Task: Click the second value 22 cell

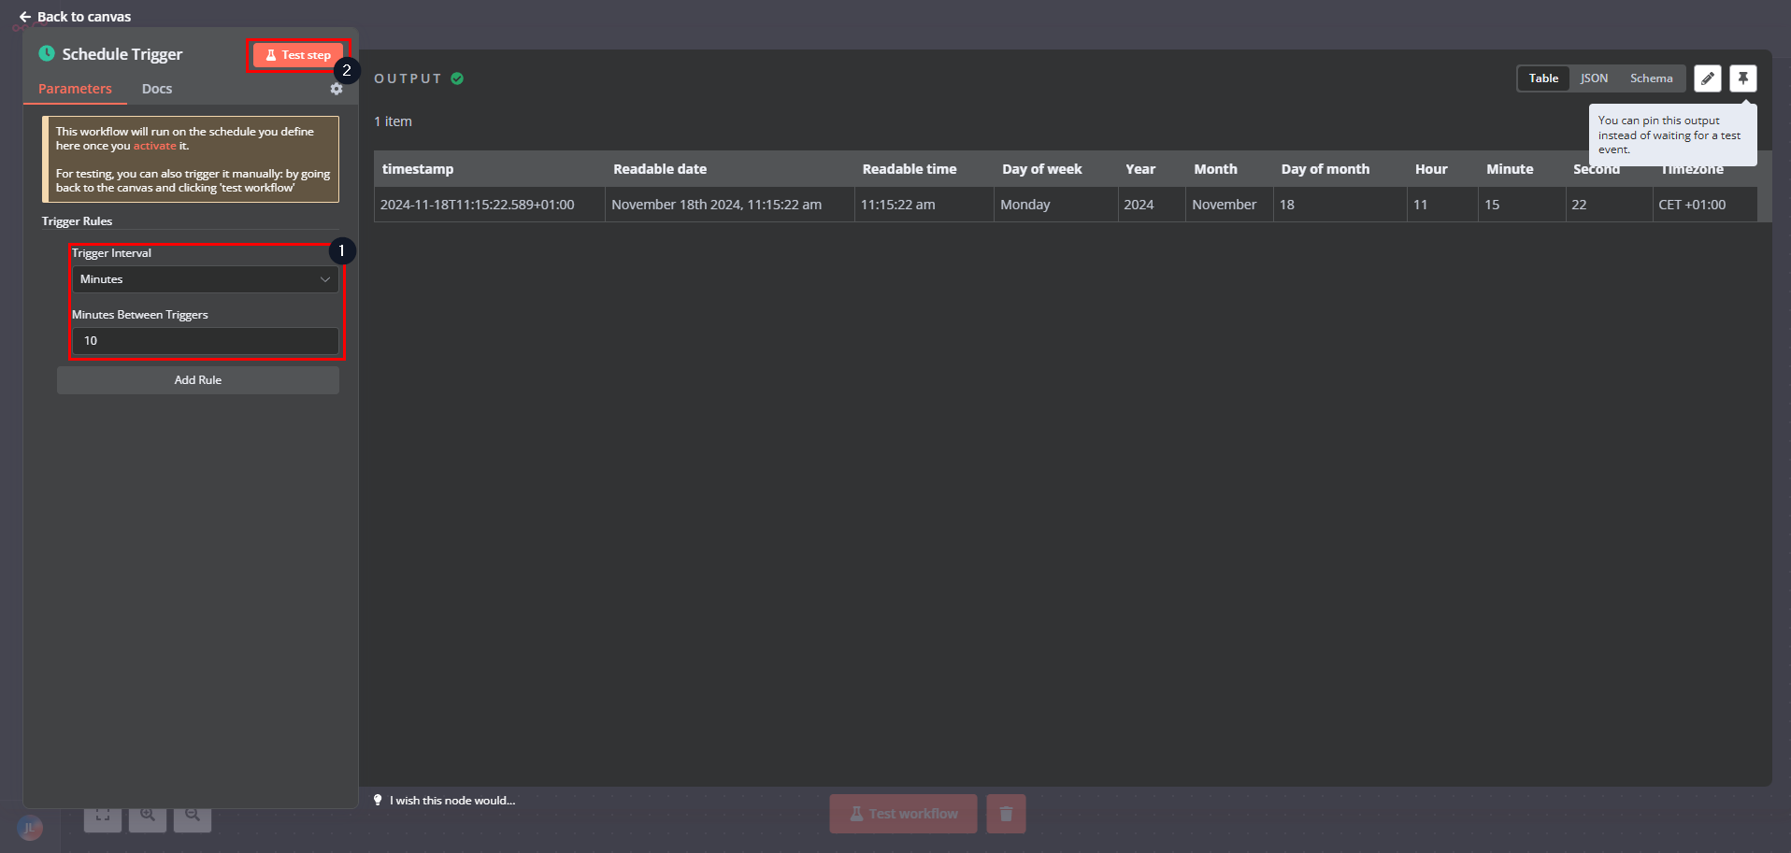Action: [x=1610, y=205]
